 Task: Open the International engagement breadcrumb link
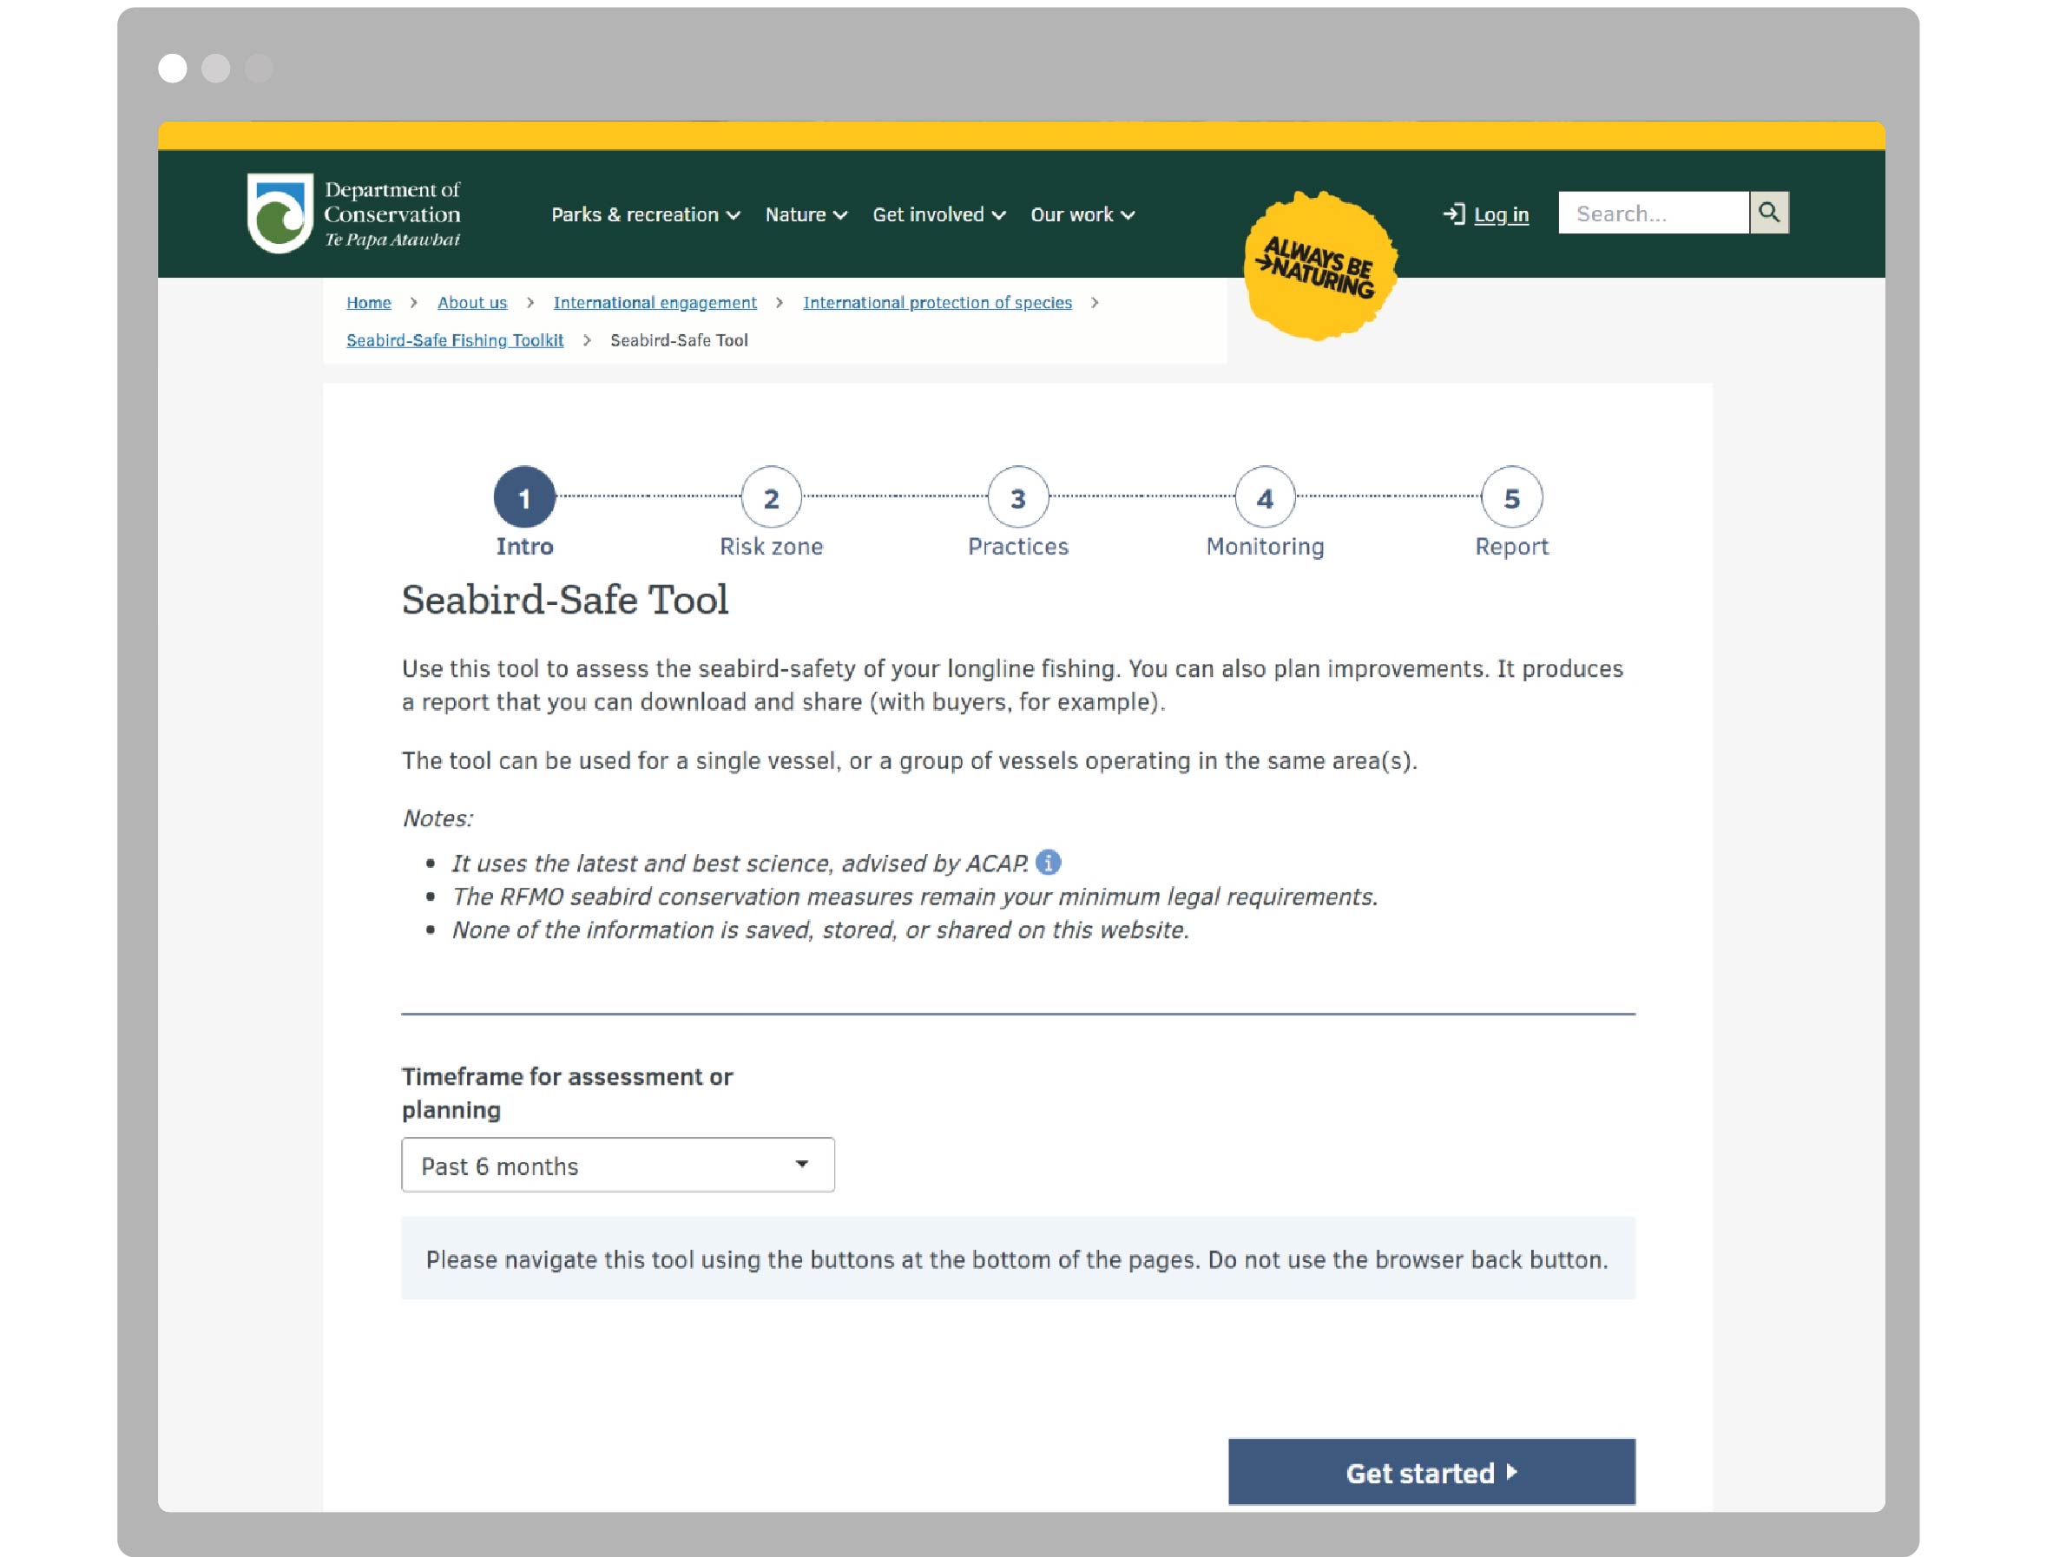click(655, 302)
